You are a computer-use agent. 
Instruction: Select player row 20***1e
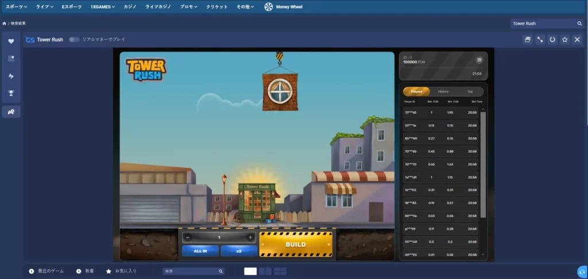(440, 125)
